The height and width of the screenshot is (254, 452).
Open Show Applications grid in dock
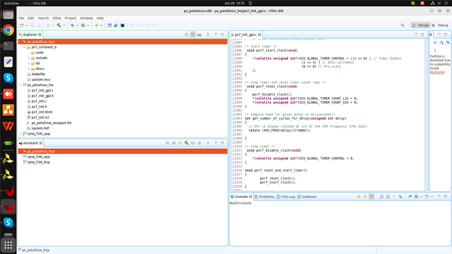coord(8,245)
